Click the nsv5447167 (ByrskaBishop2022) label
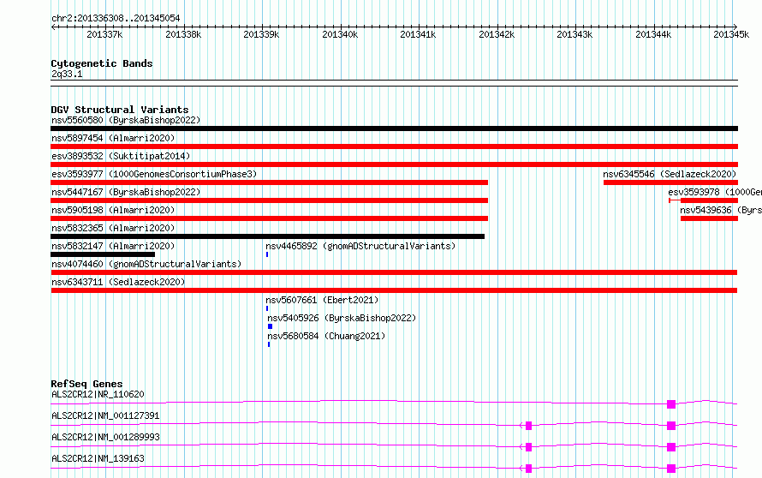Image resolution: width=762 pixels, height=478 pixels. pos(126,192)
